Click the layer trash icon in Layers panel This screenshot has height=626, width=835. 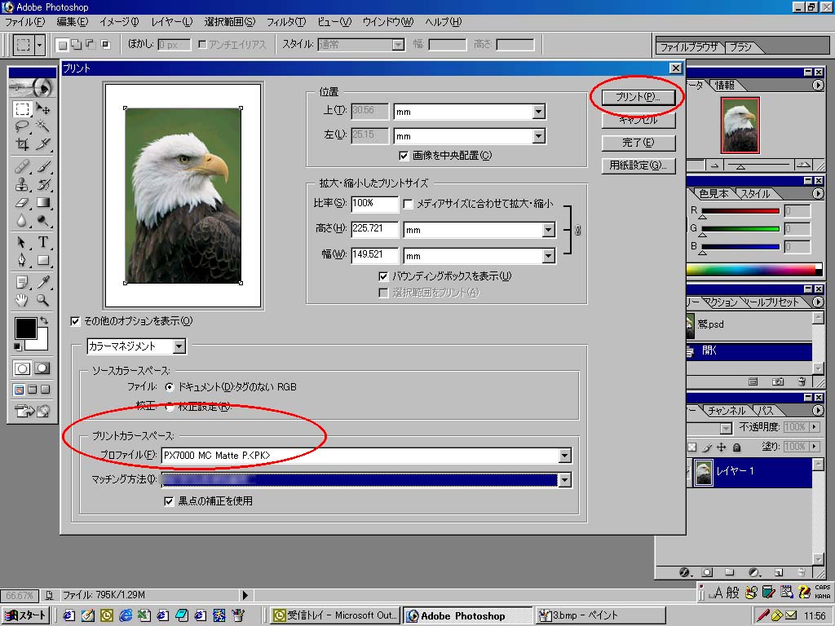pos(801,572)
